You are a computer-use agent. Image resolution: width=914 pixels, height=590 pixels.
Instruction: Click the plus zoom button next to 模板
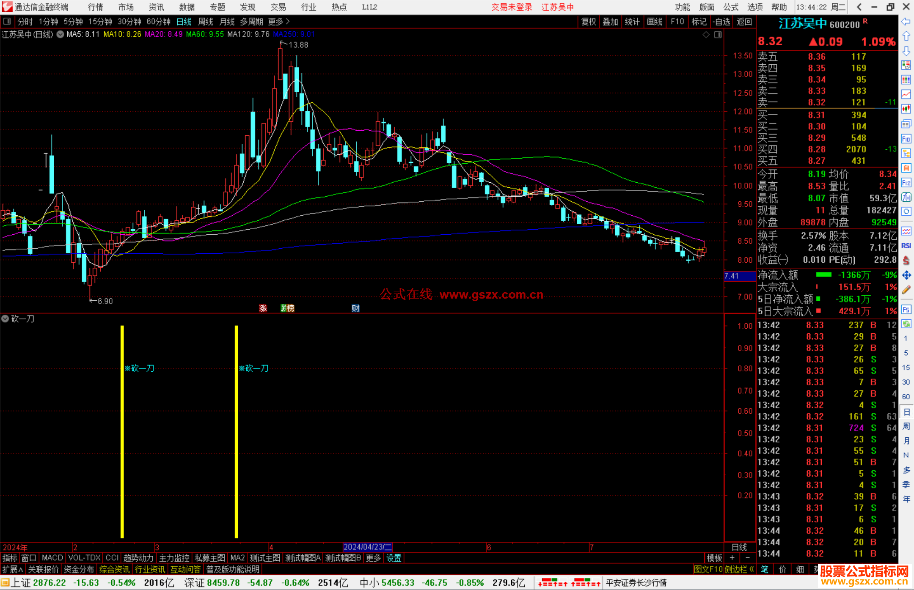[732, 558]
